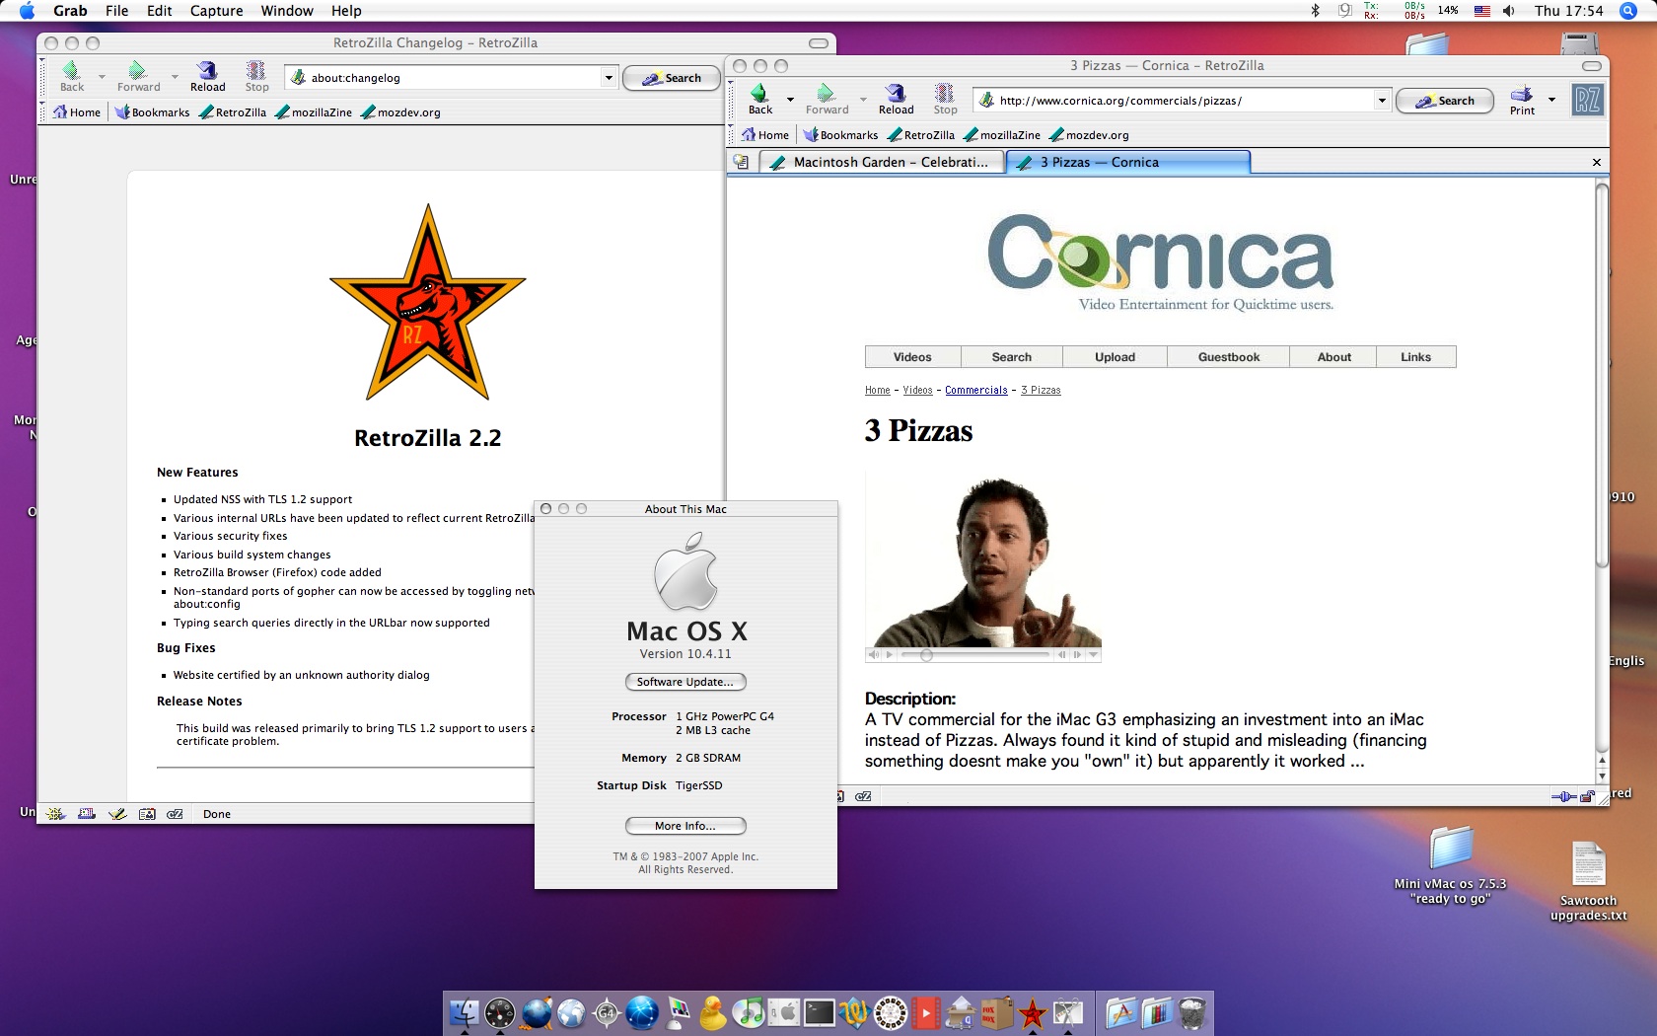Click Stop in the Changelog window toolbar
1657x1036 pixels.
[256, 76]
